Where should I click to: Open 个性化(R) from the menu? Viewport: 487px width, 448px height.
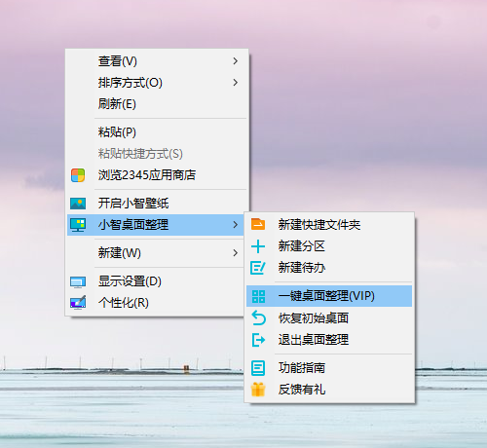[156, 303]
